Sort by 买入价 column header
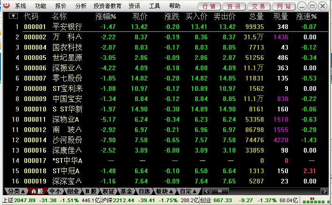The width and height of the screenshot is (332, 205). [196, 16]
